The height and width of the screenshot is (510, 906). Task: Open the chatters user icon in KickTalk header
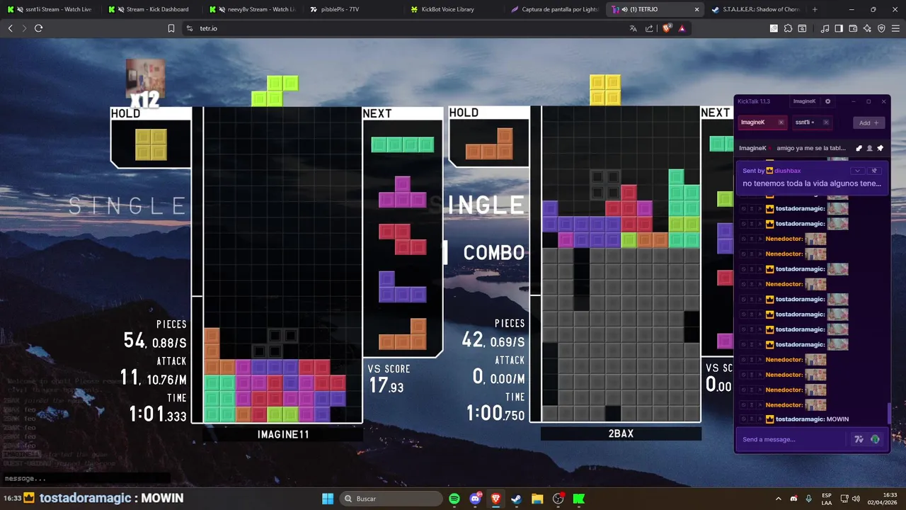(870, 148)
